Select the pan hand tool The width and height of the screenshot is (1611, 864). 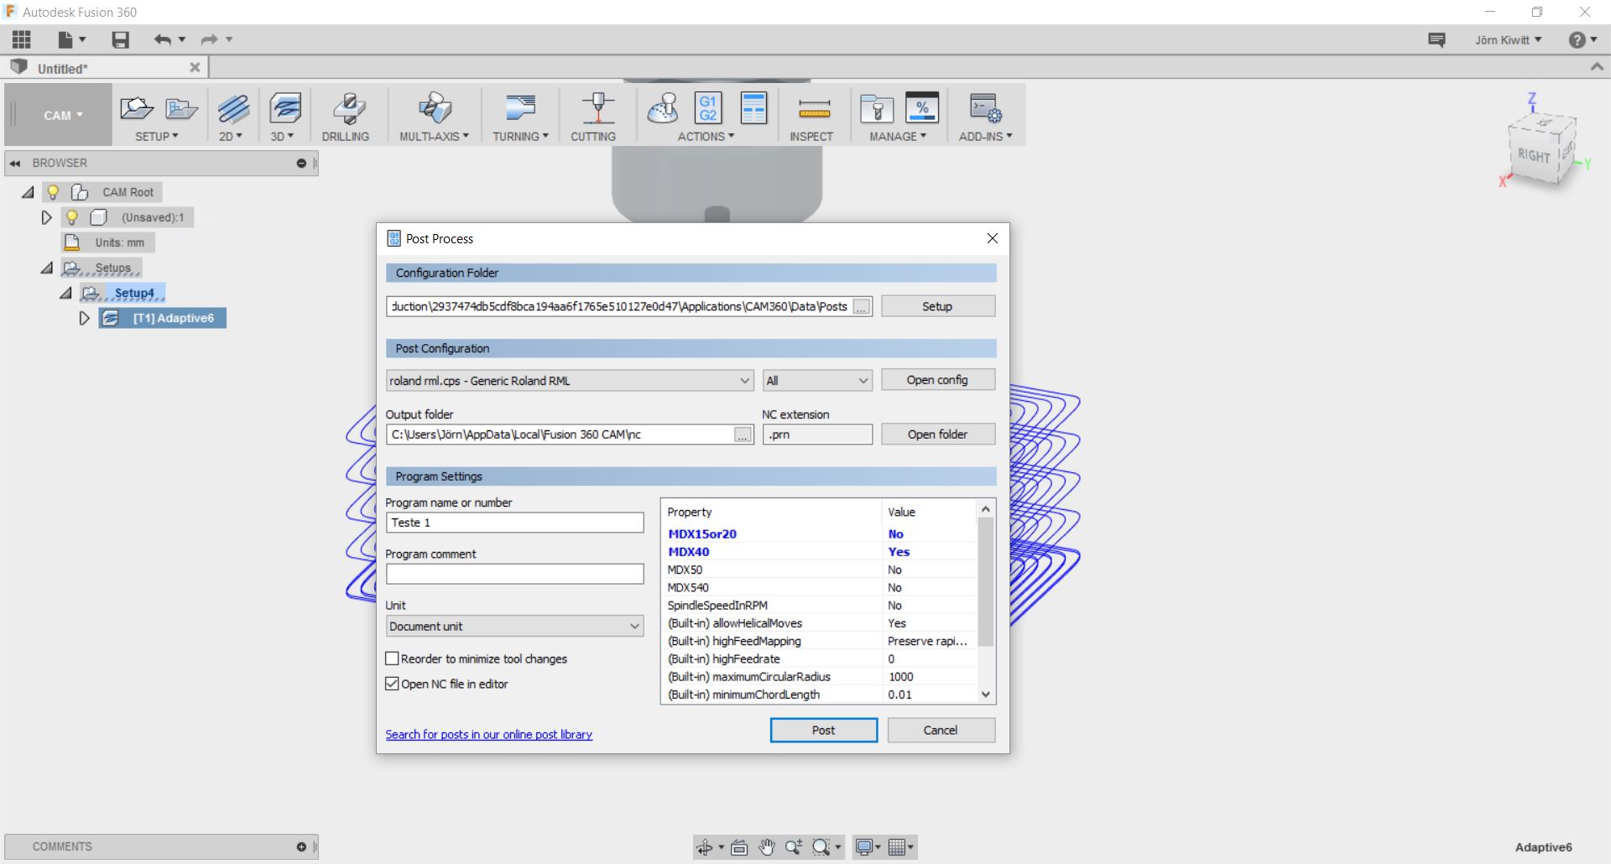point(766,847)
